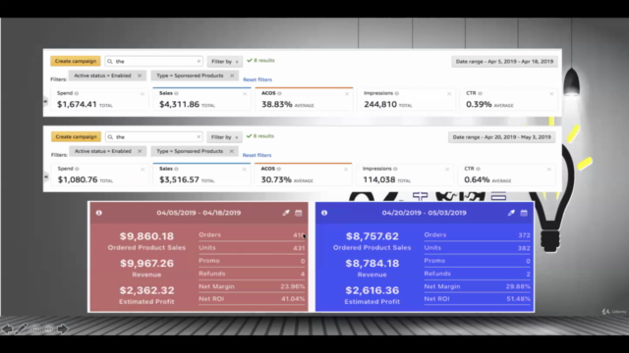The height and width of the screenshot is (353, 629).
Task: Close the Impressions 114,038 metric card
Action: [448, 170]
